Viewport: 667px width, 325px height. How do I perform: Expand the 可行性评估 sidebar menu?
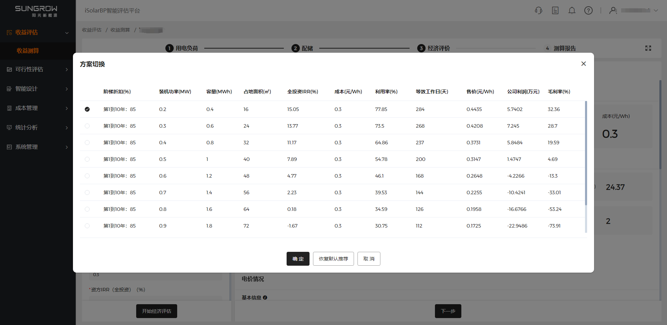(38, 69)
